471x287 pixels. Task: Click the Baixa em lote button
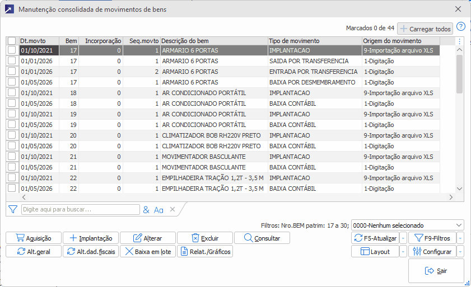click(148, 252)
